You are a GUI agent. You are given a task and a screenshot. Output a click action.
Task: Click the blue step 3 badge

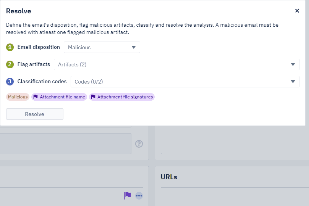coord(10,82)
